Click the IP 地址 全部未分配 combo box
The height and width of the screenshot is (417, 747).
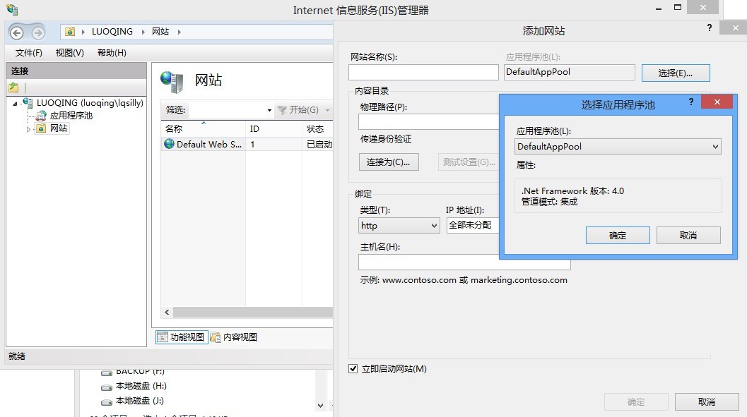pos(473,225)
